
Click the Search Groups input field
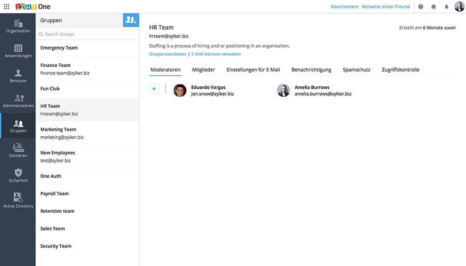click(x=88, y=34)
